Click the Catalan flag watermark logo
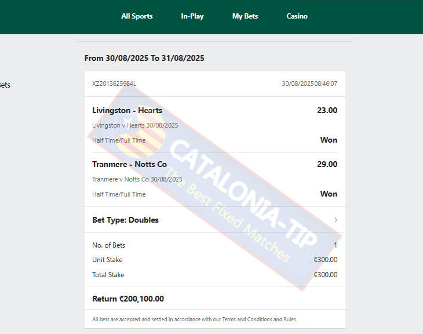The height and width of the screenshot is (334, 423). (139, 132)
